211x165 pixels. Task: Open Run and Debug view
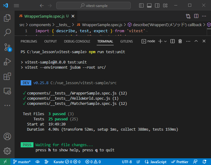(7, 62)
